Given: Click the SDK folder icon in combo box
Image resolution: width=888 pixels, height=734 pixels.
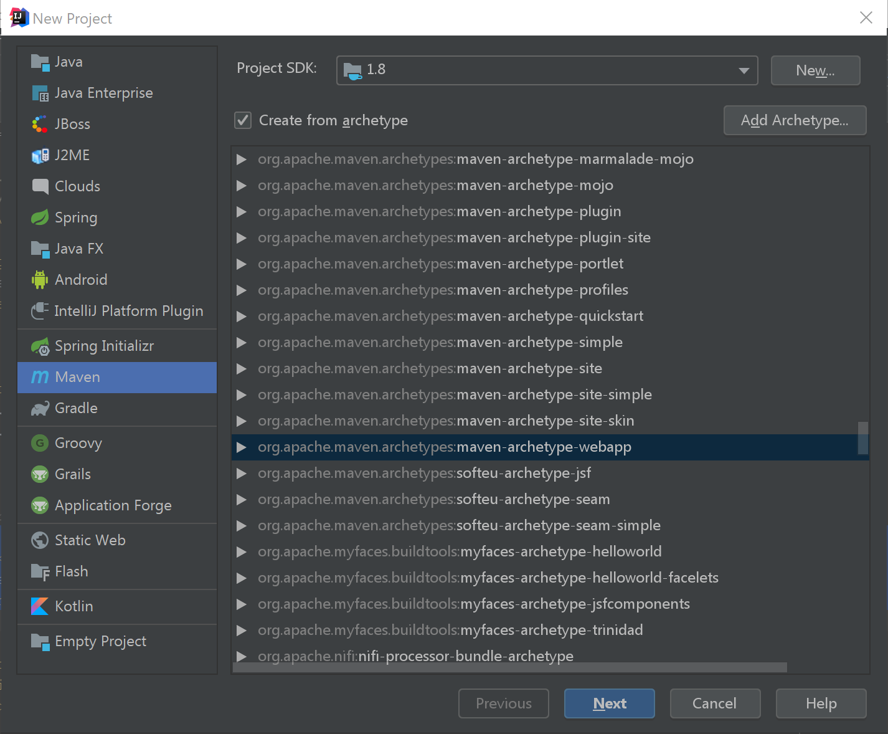Looking at the screenshot, I should point(352,70).
